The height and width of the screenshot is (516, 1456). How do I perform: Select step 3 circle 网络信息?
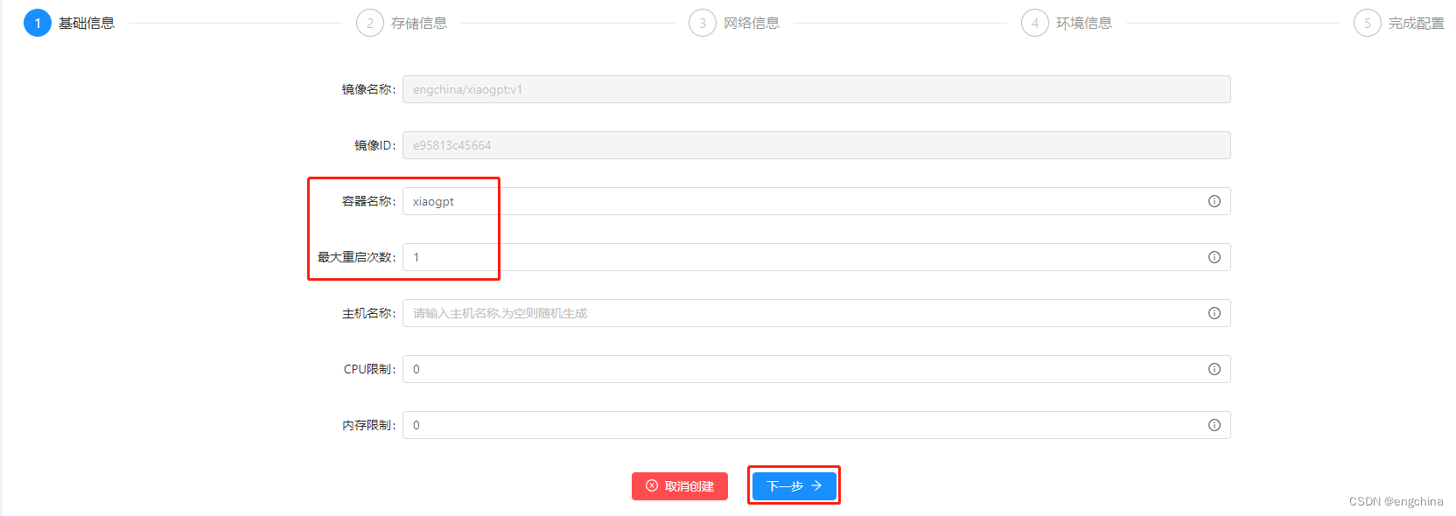coord(703,23)
